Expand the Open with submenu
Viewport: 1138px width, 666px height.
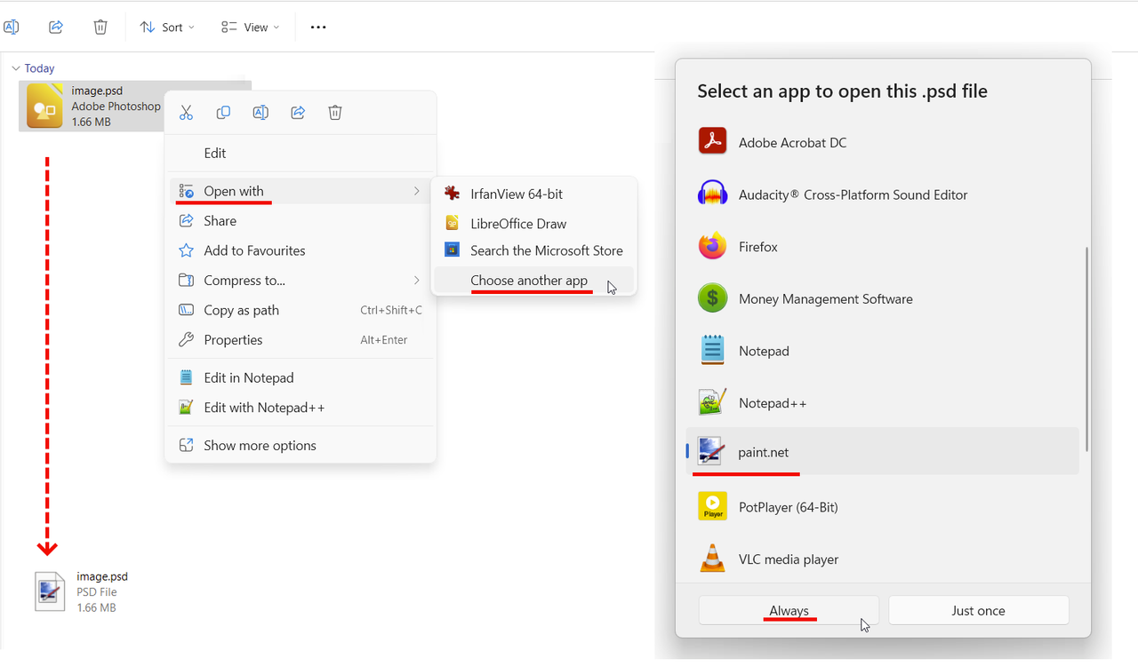click(301, 191)
